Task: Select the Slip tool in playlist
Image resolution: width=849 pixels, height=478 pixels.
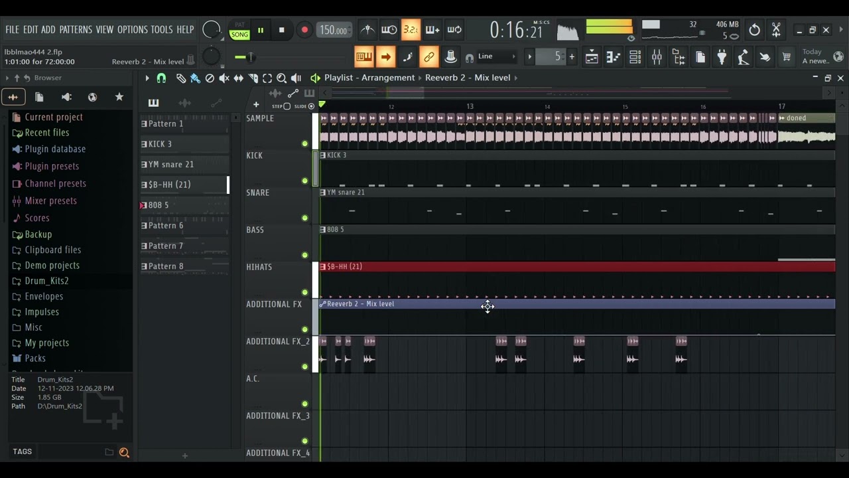Action: [x=239, y=78]
